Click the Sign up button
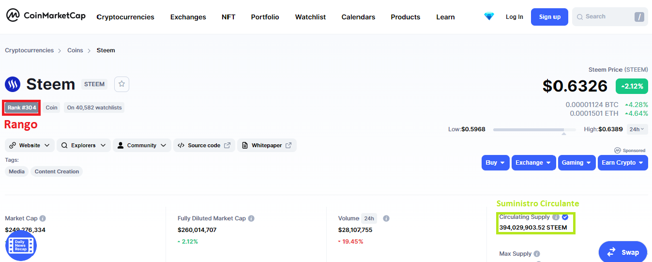 click(549, 17)
